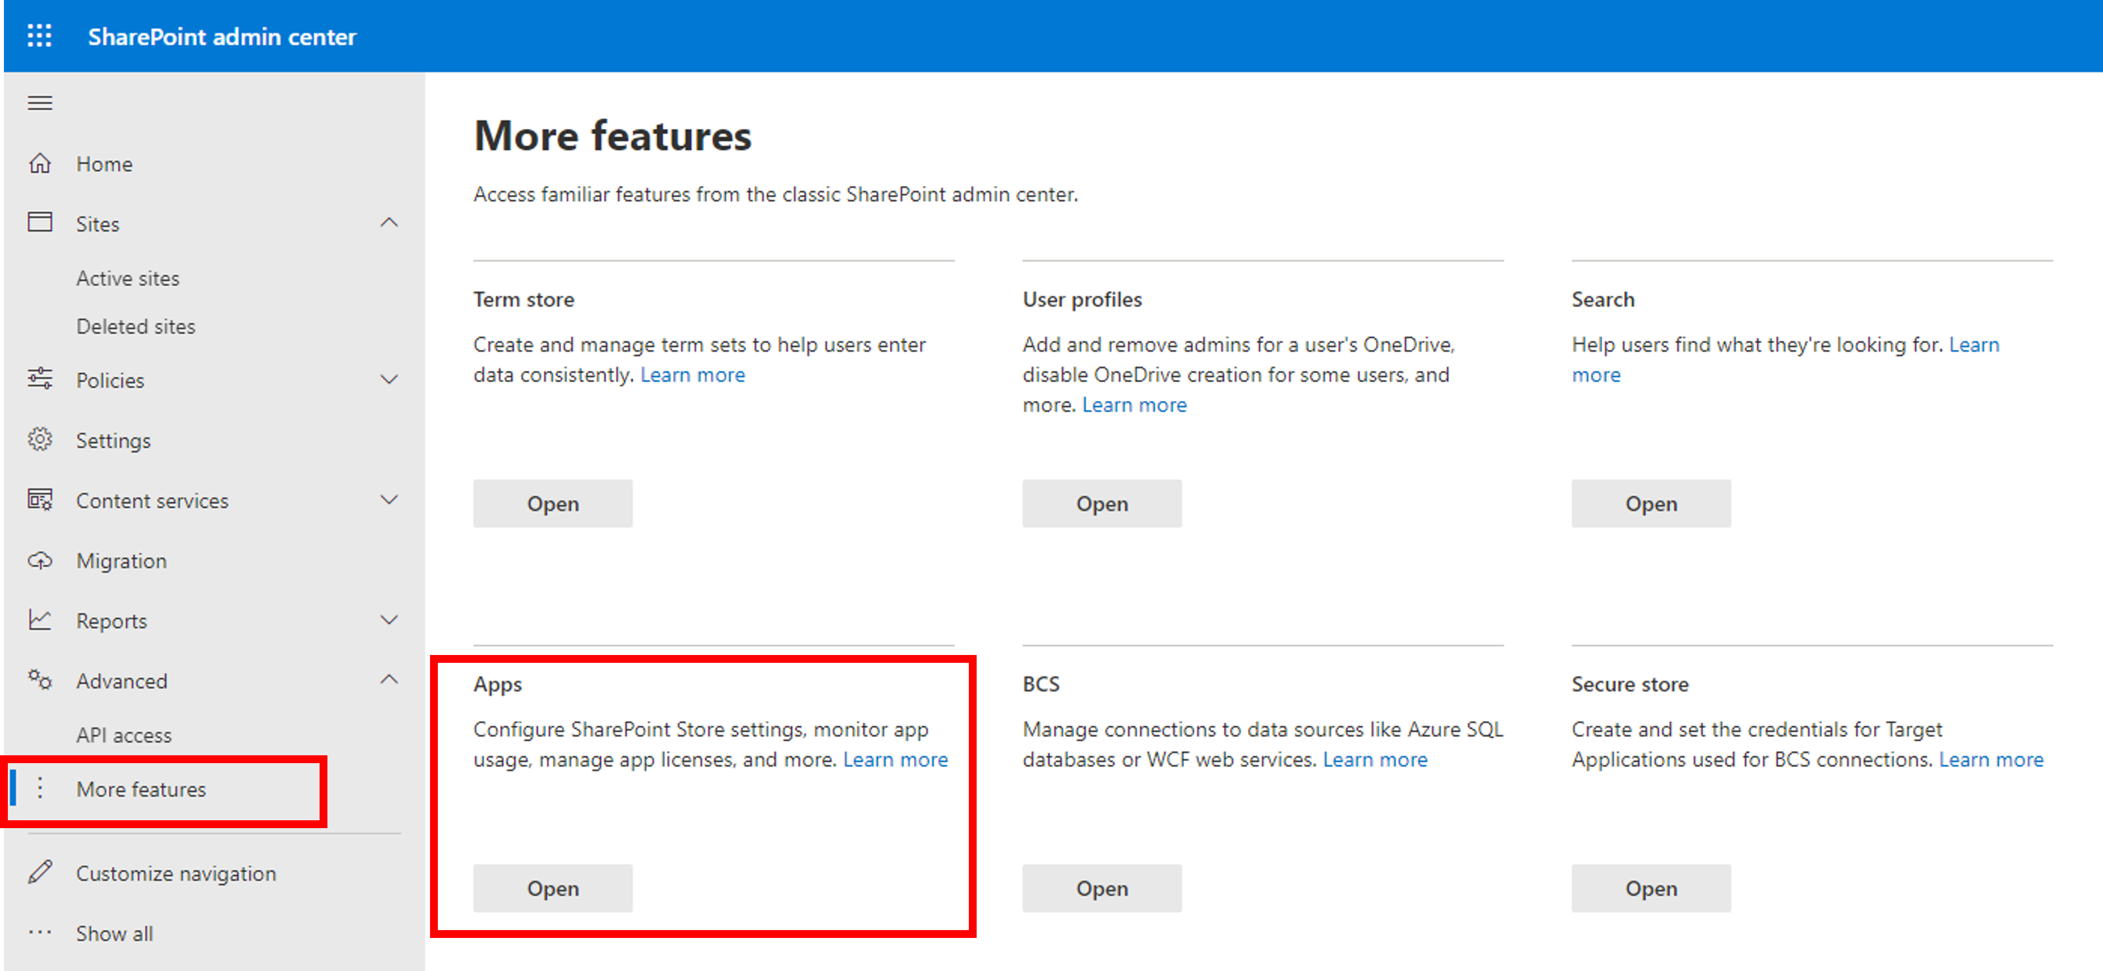Click the Policies sliders icon

[x=40, y=379]
